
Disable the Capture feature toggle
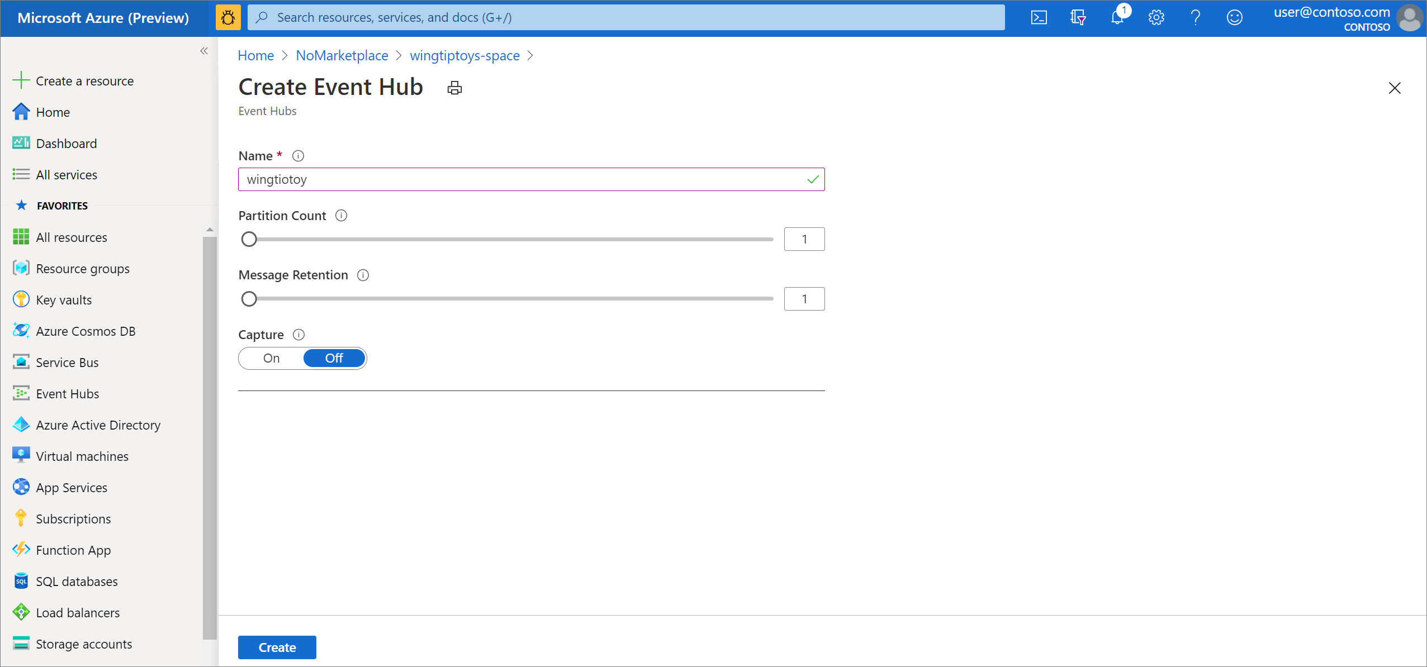pyautogui.click(x=334, y=358)
